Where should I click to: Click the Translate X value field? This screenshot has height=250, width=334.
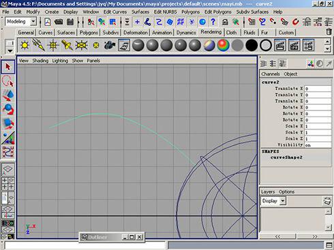[318, 89]
